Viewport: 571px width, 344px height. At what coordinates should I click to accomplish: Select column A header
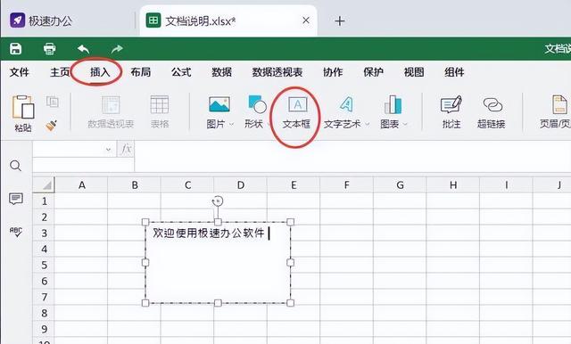tap(81, 185)
